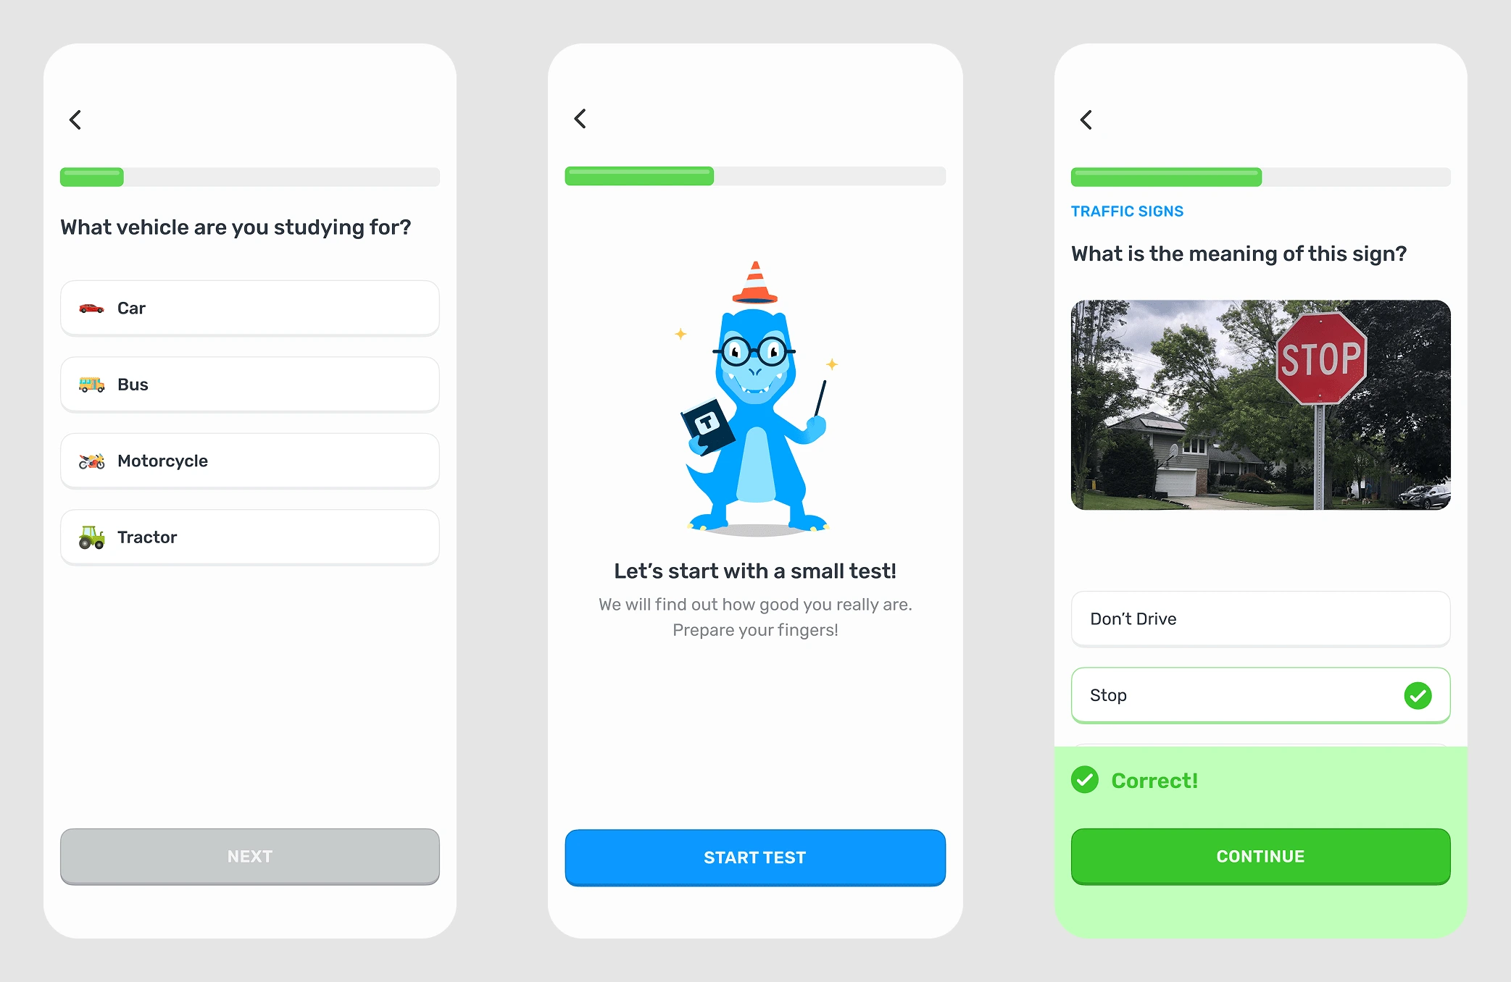Image resolution: width=1511 pixels, height=982 pixels.
Task: View the stop sign traffic photo
Action: tap(1259, 402)
